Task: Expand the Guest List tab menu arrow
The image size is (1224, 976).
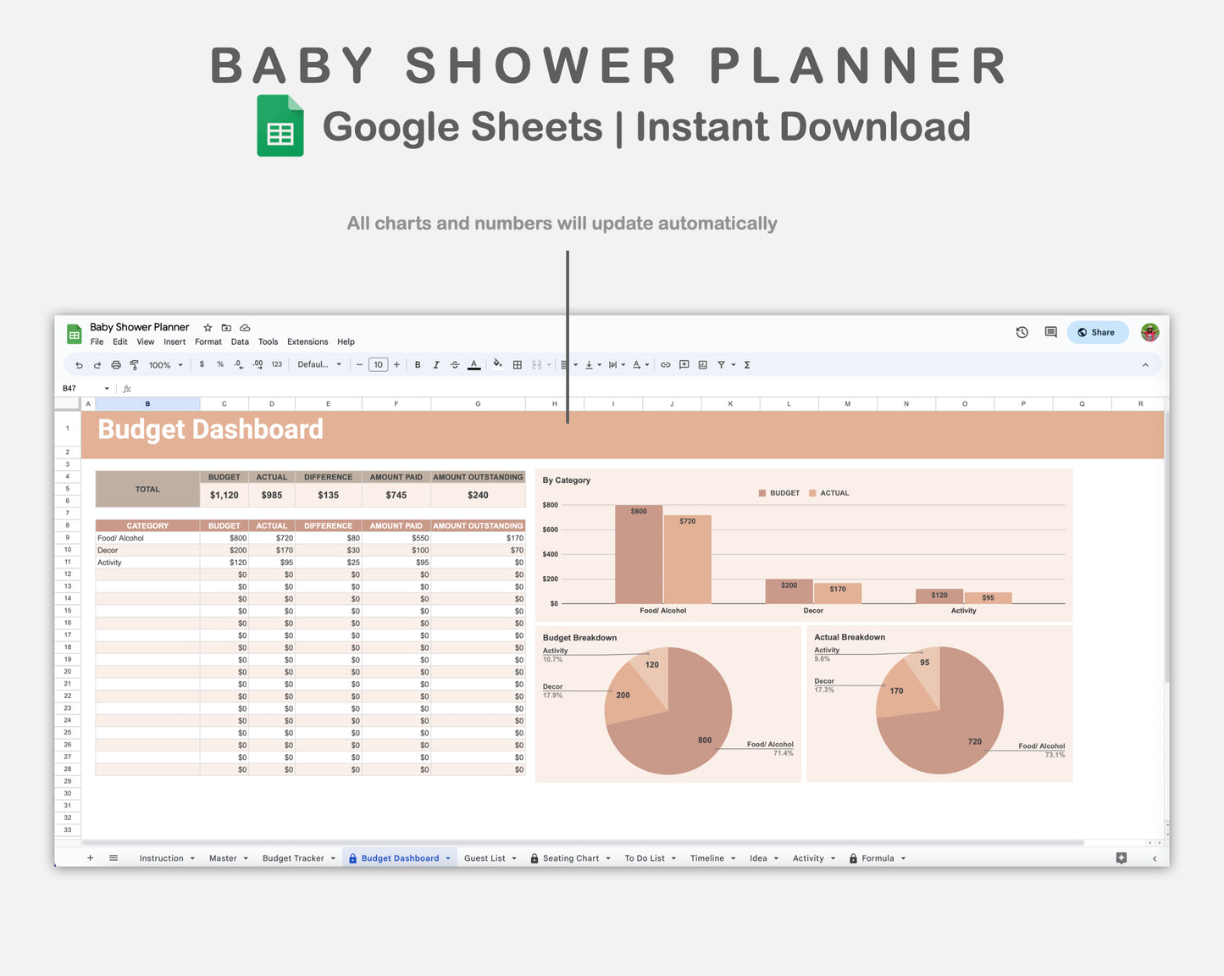Action: [x=514, y=858]
